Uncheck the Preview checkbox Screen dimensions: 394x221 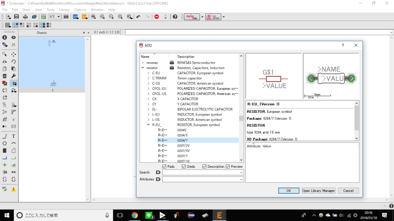click(x=228, y=167)
